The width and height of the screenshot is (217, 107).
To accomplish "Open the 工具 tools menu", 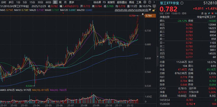I will pos(139,2).
